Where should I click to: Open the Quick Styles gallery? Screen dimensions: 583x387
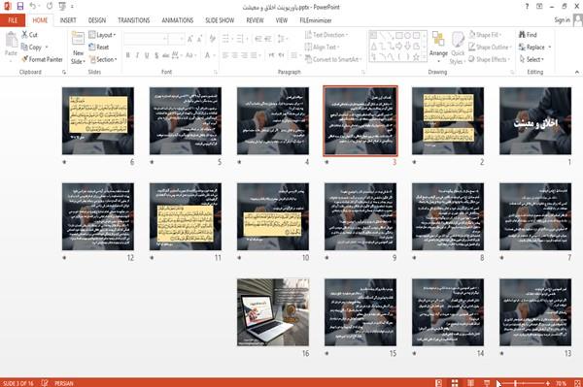(x=458, y=48)
